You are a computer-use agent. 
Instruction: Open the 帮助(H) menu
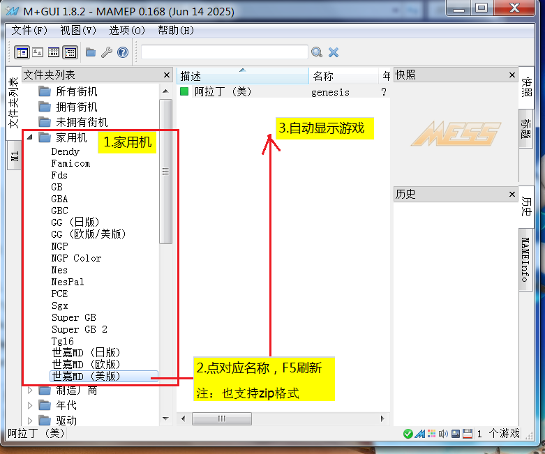[x=176, y=31]
